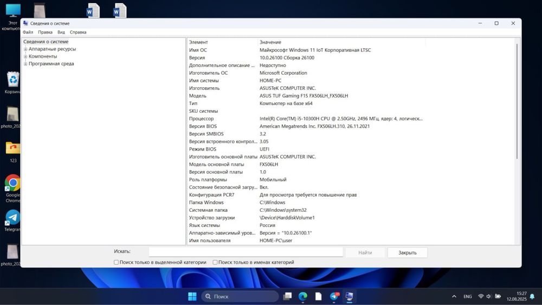Select the Программная среда tree item
The height and width of the screenshot is (305, 542).
tap(51, 63)
